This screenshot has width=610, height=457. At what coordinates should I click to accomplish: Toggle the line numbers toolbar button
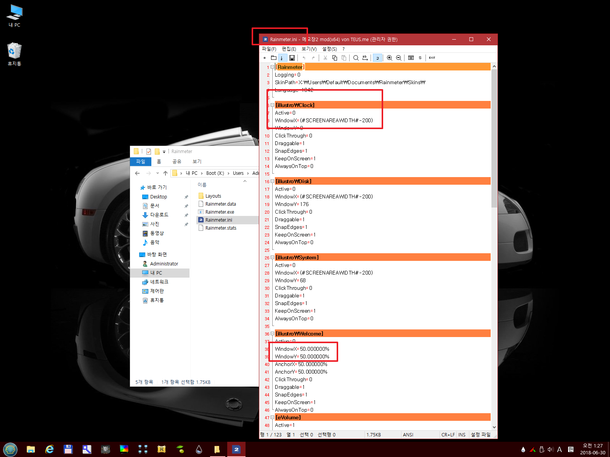coord(283,58)
